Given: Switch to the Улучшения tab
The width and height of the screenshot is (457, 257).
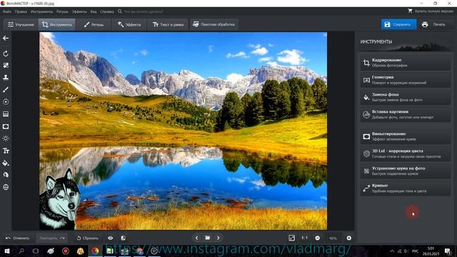Looking at the screenshot, I should point(21,24).
